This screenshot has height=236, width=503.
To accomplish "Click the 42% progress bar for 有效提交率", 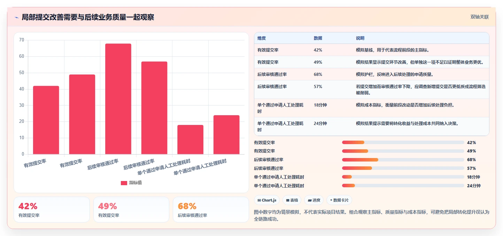I will [x=403, y=142].
